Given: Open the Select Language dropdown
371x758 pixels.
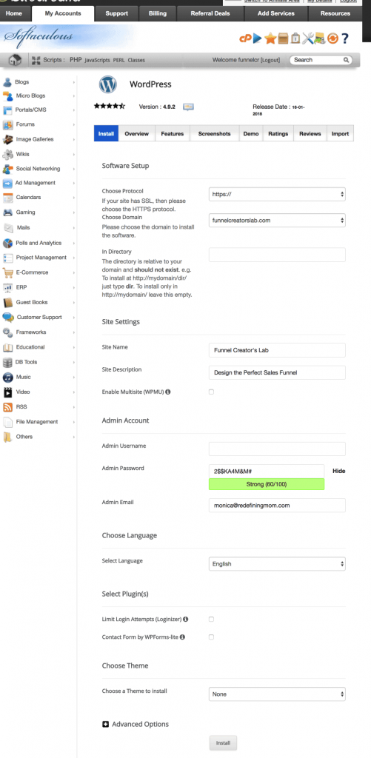Looking at the screenshot, I should 277,563.
